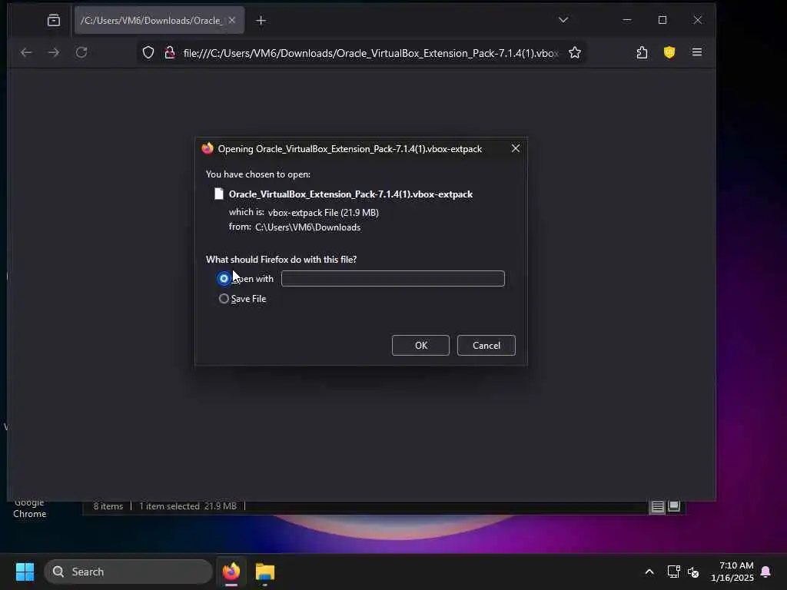Click the bold Oracle_VirtualBox_Extension_Pack file name
Screen dimensions: 787x590
point(350,194)
